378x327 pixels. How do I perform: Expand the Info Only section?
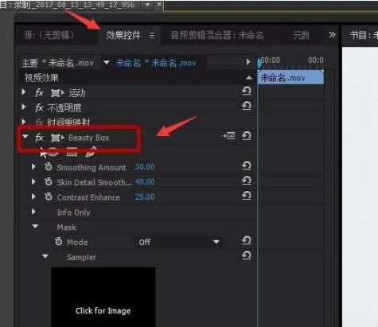pyautogui.click(x=33, y=212)
